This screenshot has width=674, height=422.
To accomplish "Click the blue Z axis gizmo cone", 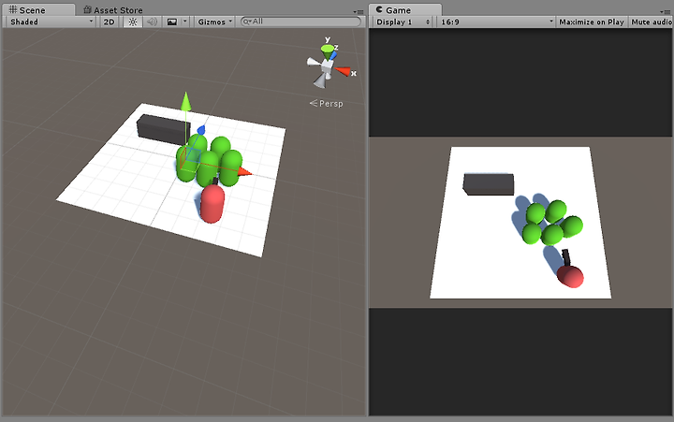I will (334, 54).
